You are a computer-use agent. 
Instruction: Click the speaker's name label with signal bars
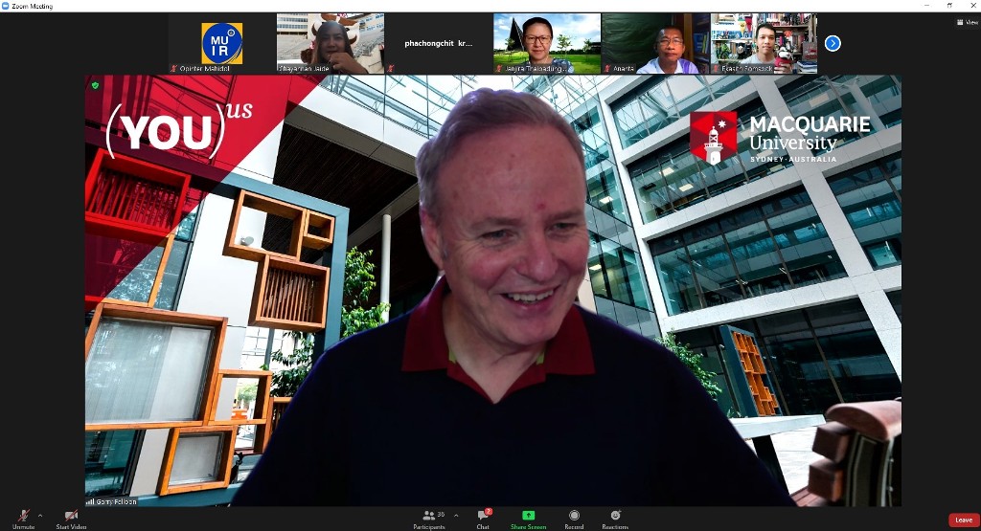(x=113, y=500)
